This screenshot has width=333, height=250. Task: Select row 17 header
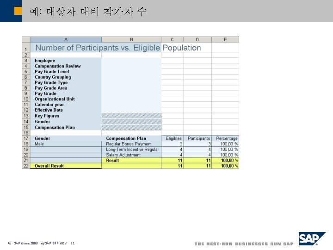[x=26, y=138]
